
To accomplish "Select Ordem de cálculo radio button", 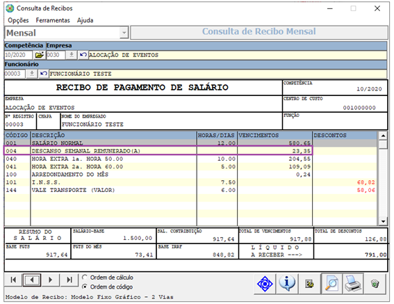I will tap(85, 278).
